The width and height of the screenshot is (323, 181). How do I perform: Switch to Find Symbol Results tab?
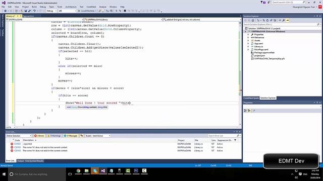pos(34,161)
